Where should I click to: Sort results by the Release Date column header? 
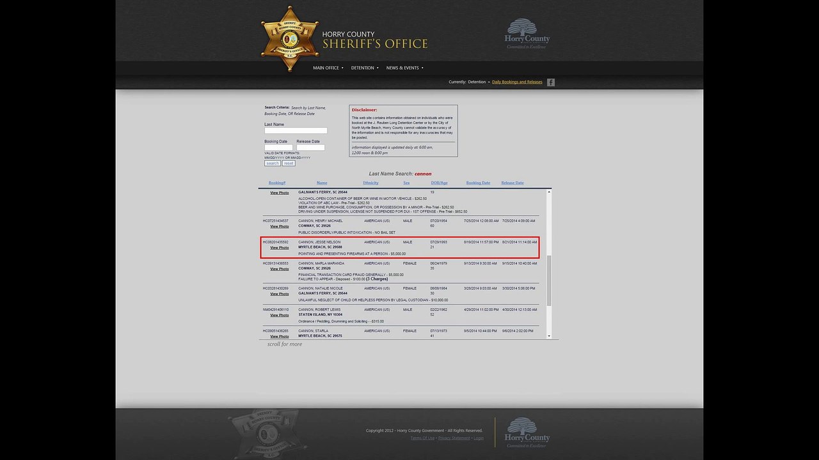tap(513, 183)
